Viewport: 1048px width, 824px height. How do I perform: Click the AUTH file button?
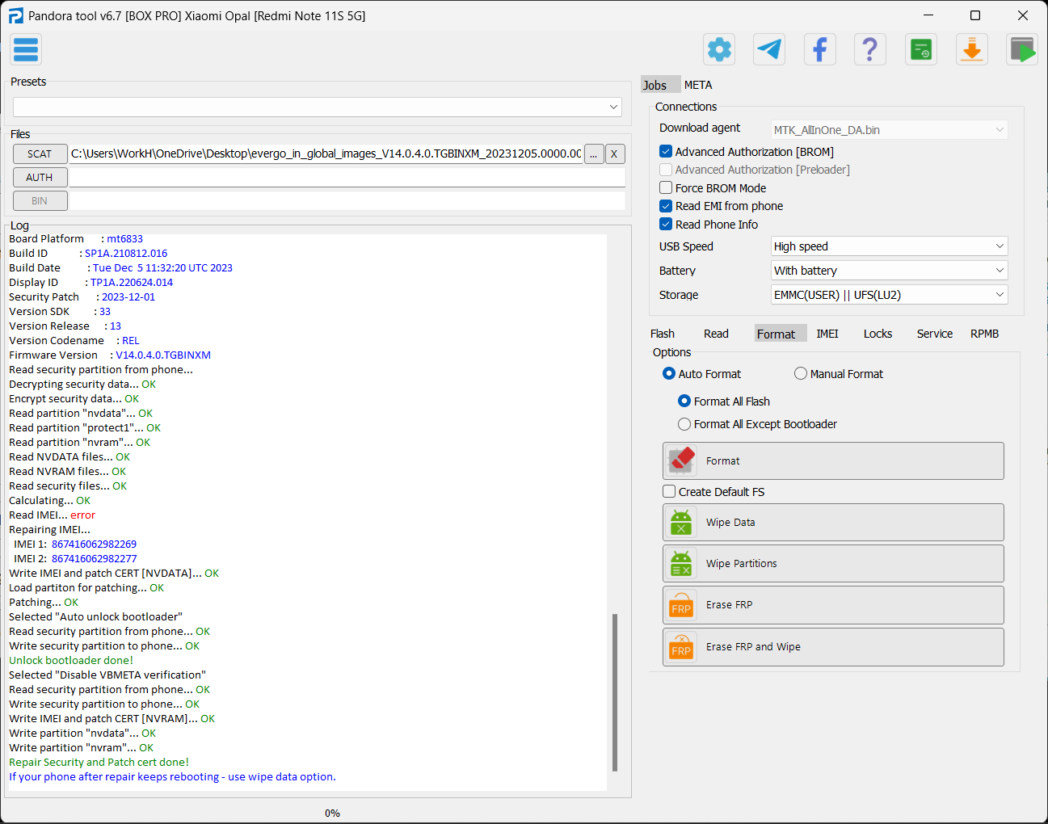pos(40,177)
